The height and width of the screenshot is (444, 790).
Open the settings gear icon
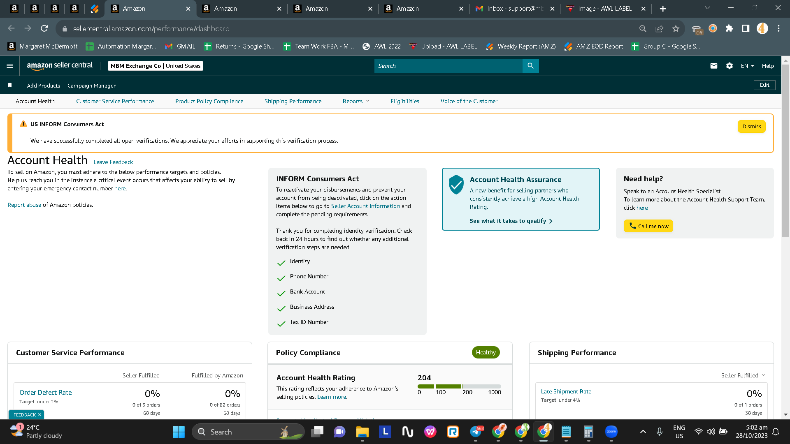(x=730, y=66)
